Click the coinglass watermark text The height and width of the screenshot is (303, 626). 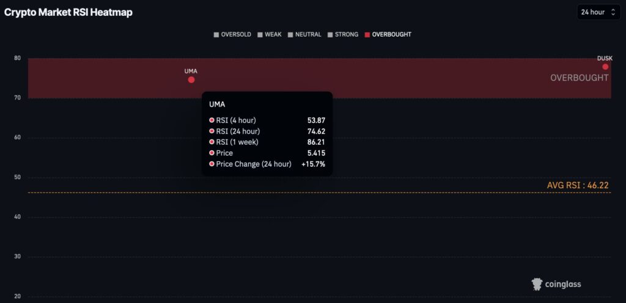click(563, 285)
